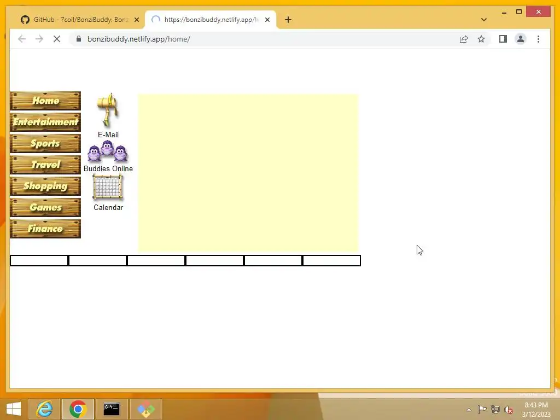Open the Entertainment wooden sign
560x420 pixels.
pos(45,122)
